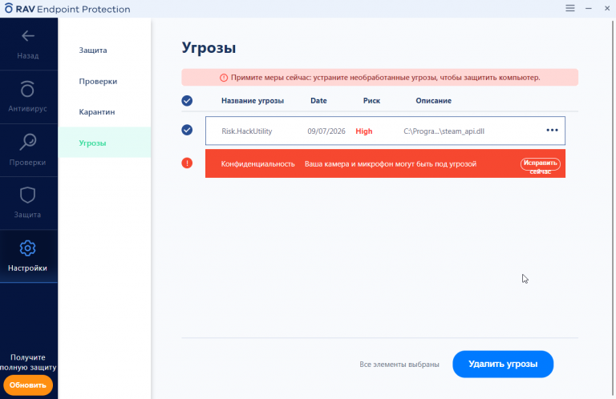
Task: Click the Угрозы page heading
Action: pos(209,48)
